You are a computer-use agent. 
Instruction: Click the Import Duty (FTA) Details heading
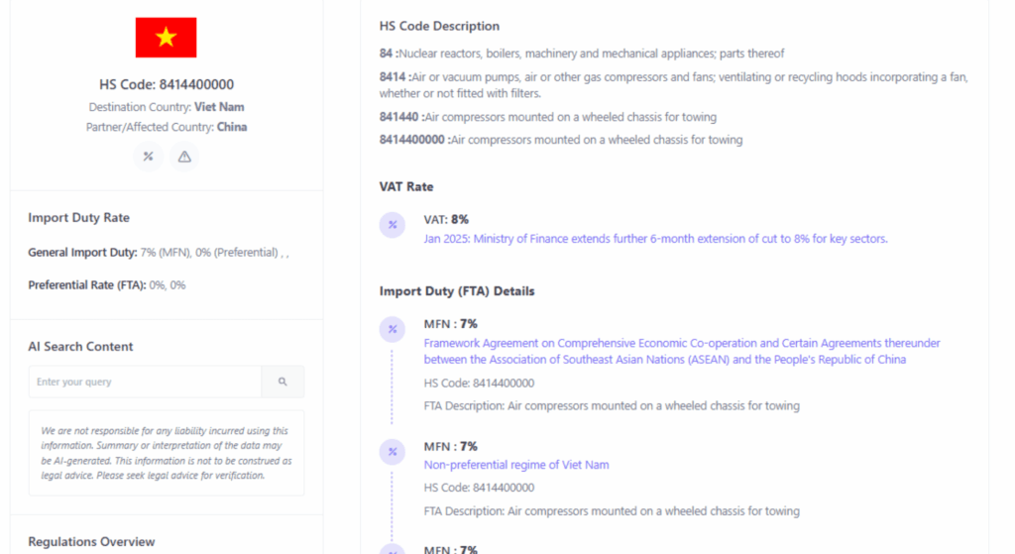tap(457, 291)
